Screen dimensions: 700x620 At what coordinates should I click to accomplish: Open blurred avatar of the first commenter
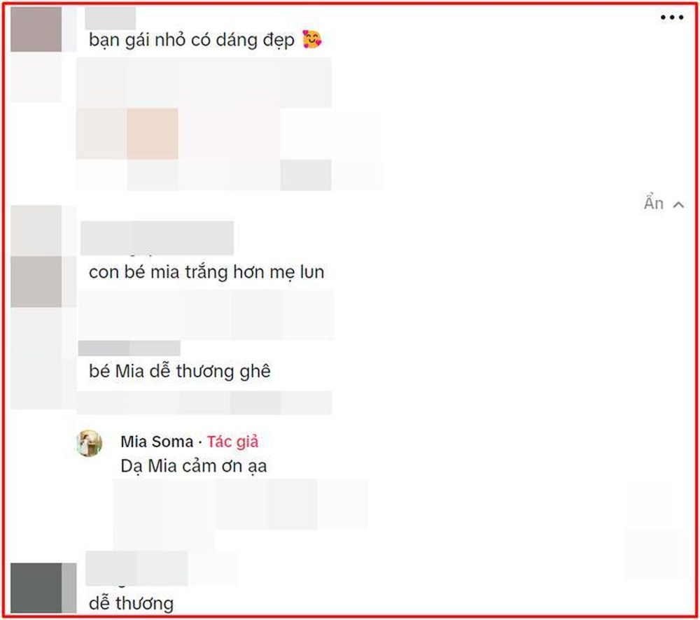coord(36,29)
